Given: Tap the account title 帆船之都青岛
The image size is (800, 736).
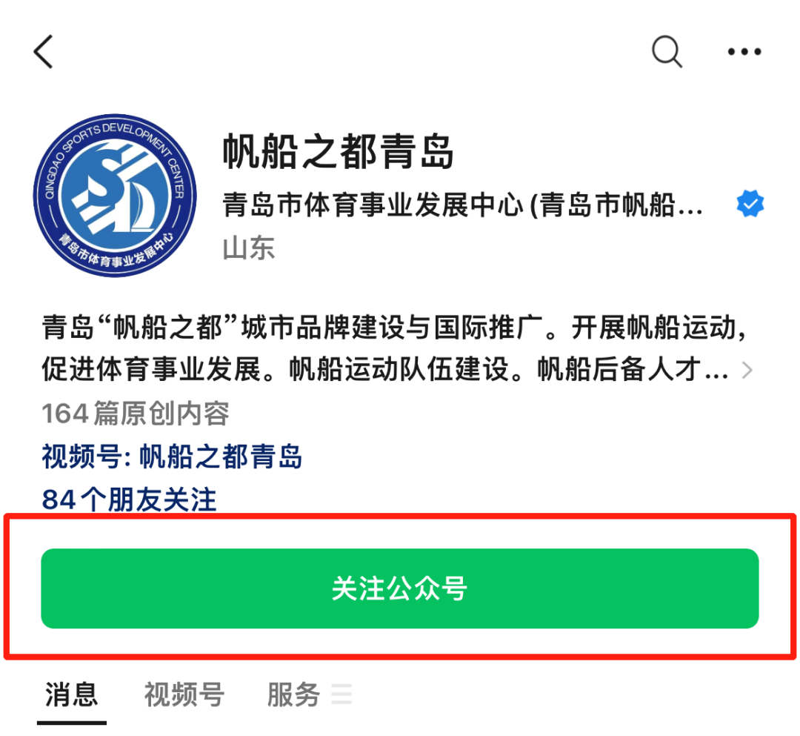Looking at the screenshot, I should tap(338, 152).
